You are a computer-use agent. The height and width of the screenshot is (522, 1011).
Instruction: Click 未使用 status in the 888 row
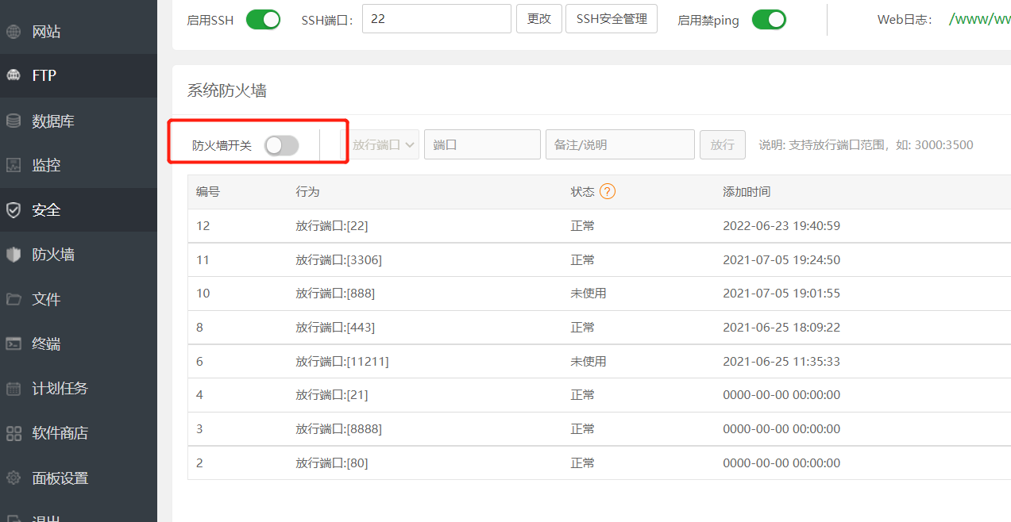(588, 294)
